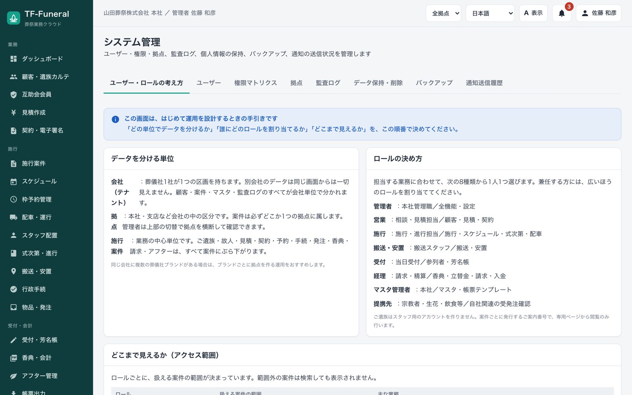The height and width of the screenshot is (395, 632).
Task: Open データ保持・削除 tab
Action: tap(378, 83)
